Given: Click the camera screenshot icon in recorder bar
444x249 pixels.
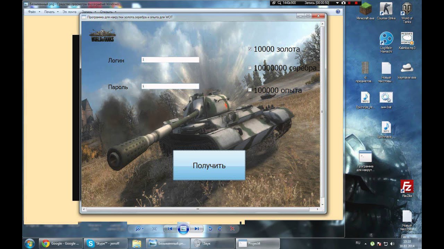Looking at the screenshot, I should 343,3.
